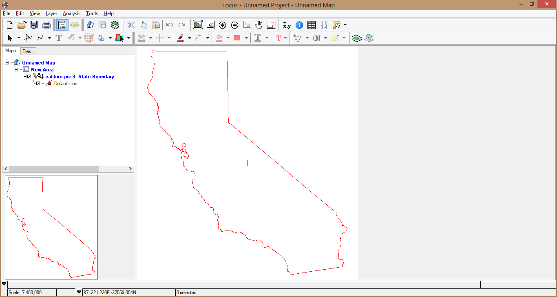Screen dimensions: 557x297
Task: Uncheck the Default-Line layer checkbox
Action: pyautogui.click(x=38, y=83)
